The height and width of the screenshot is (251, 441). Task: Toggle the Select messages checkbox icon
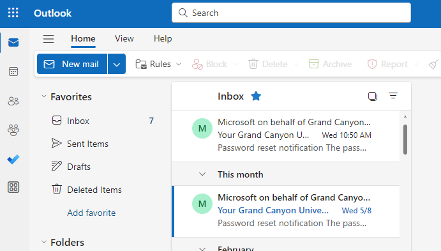(372, 96)
